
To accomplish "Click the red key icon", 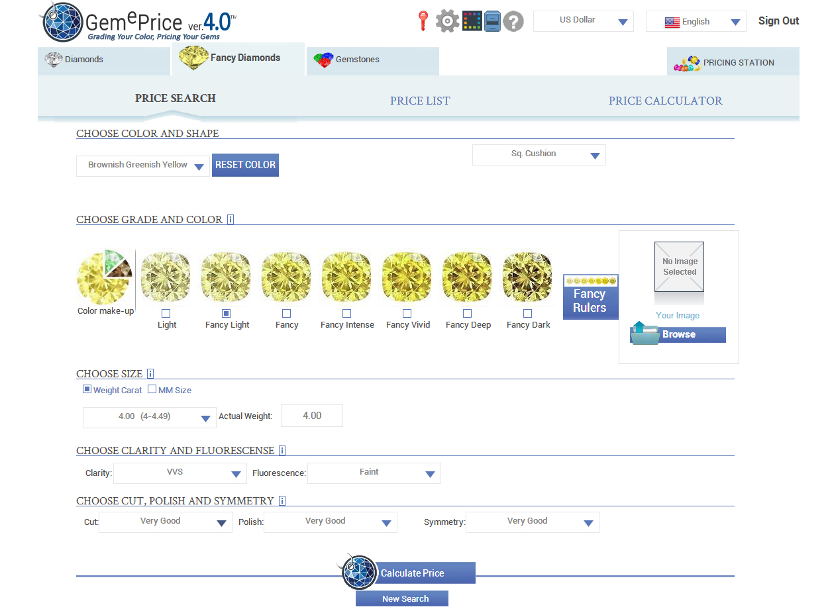I will coord(423,21).
